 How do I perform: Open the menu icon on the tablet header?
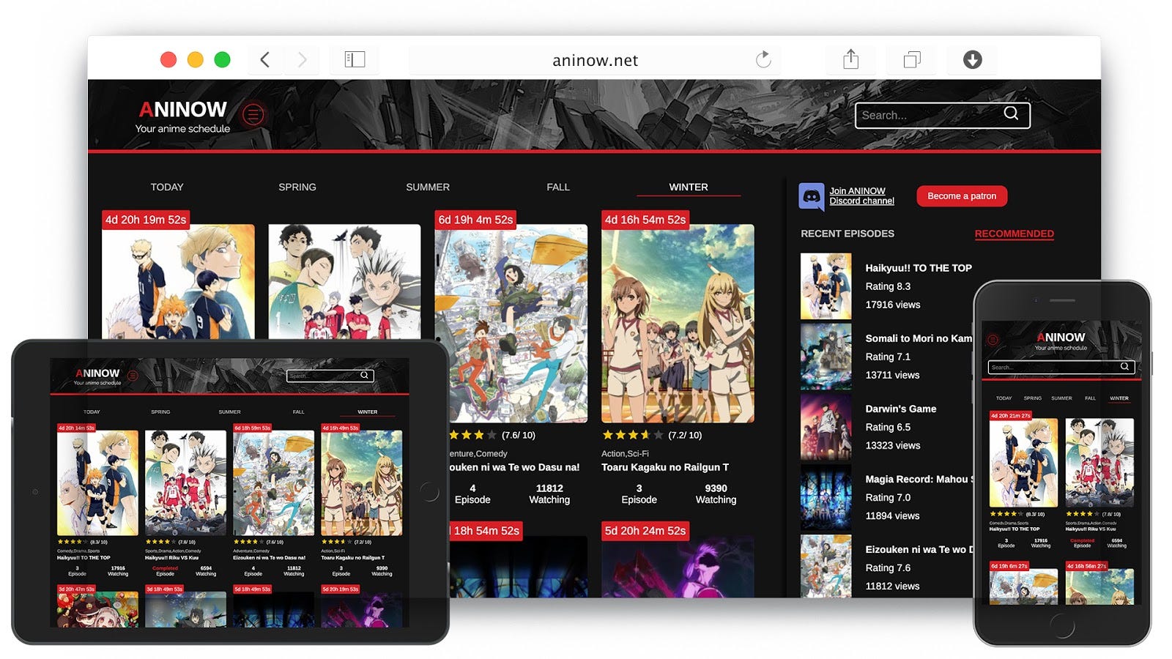click(133, 376)
